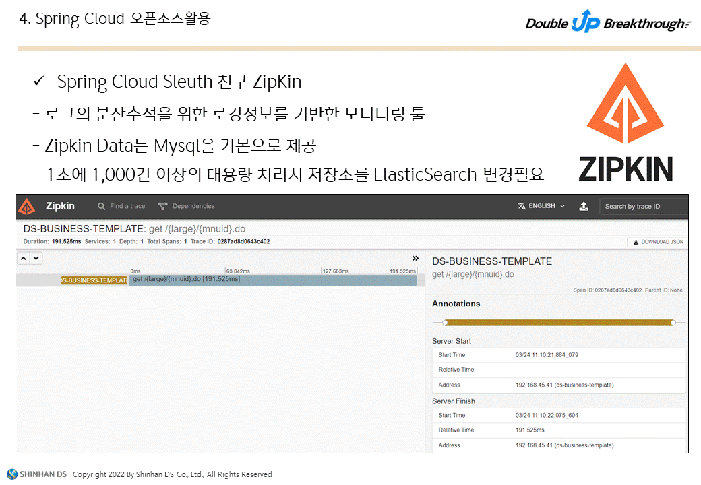Click the 127.683ms timeline tick label
701x485 pixels.
point(335,271)
